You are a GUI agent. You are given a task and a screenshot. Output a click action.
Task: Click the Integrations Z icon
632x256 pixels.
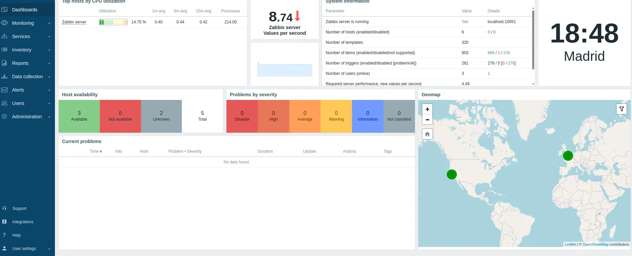[x=4, y=222]
